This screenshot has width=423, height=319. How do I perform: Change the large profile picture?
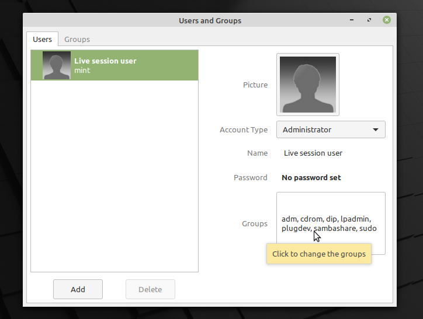click(308, 85)
